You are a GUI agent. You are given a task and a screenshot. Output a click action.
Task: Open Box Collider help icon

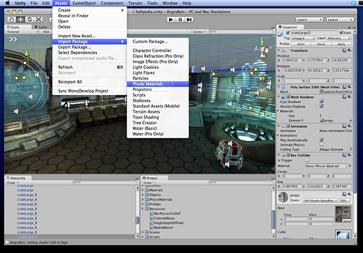point(345,155)
